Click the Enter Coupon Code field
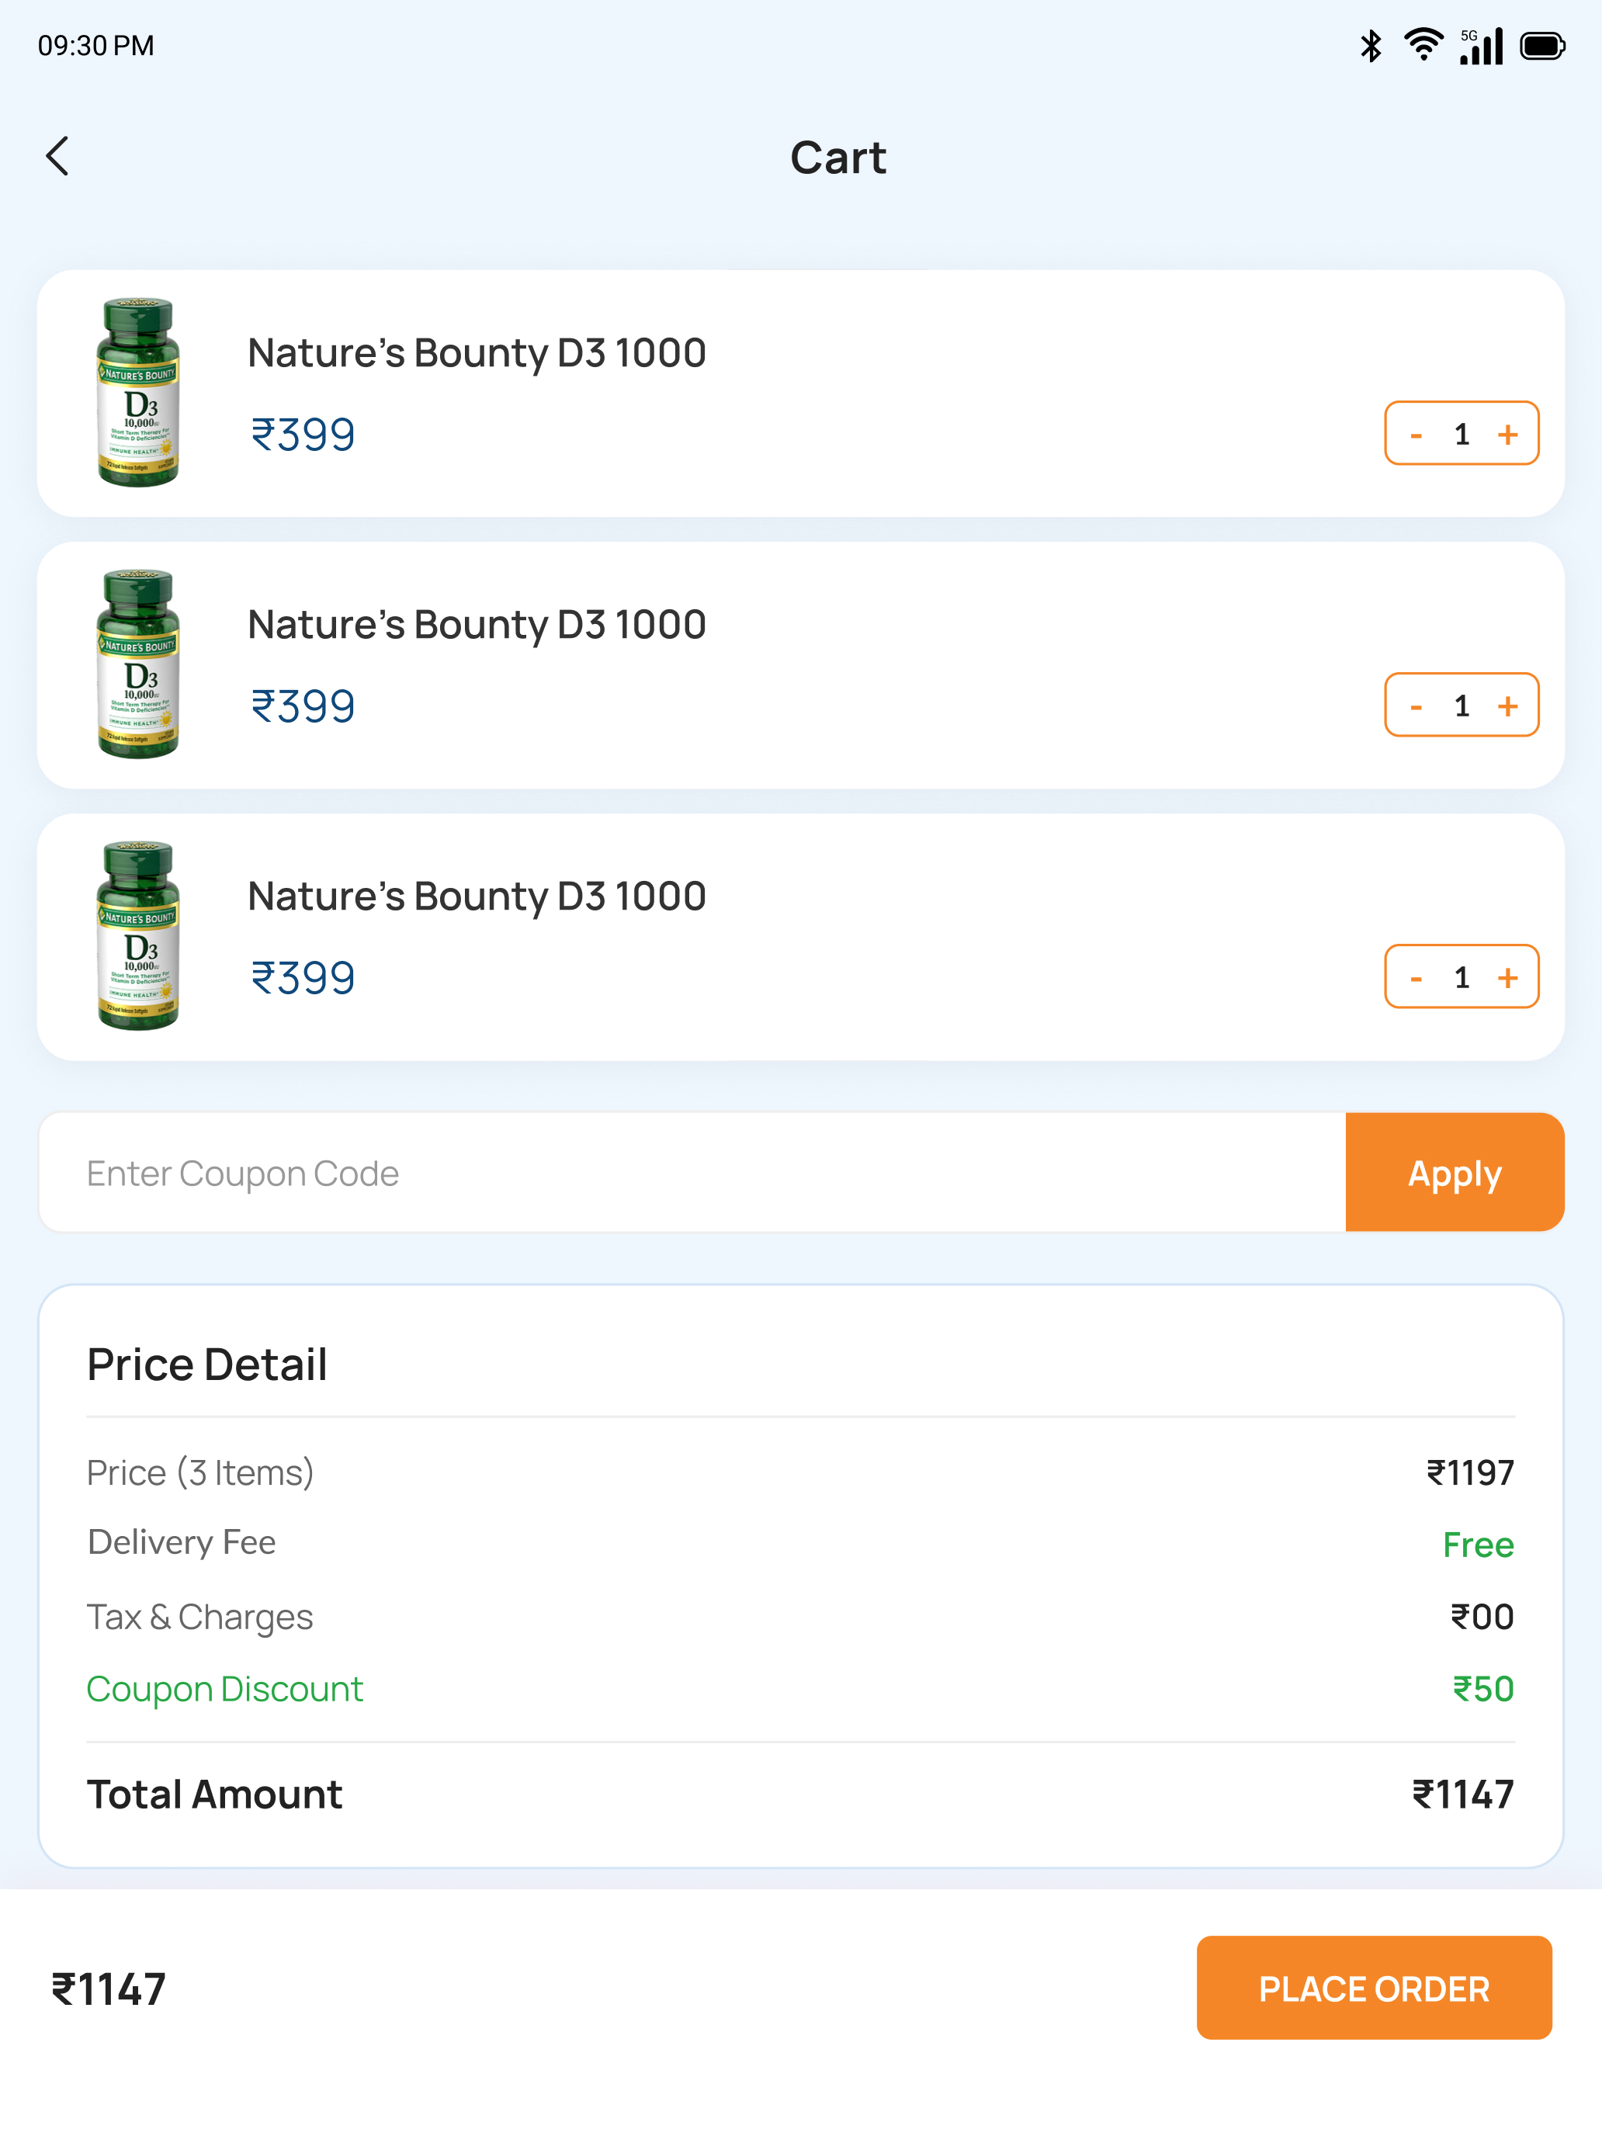The image size is (1602, 2136). [x=692, y=1172]
